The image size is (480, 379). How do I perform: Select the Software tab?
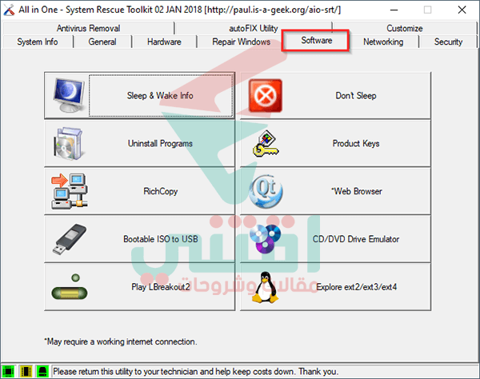(x=316, y=40)
